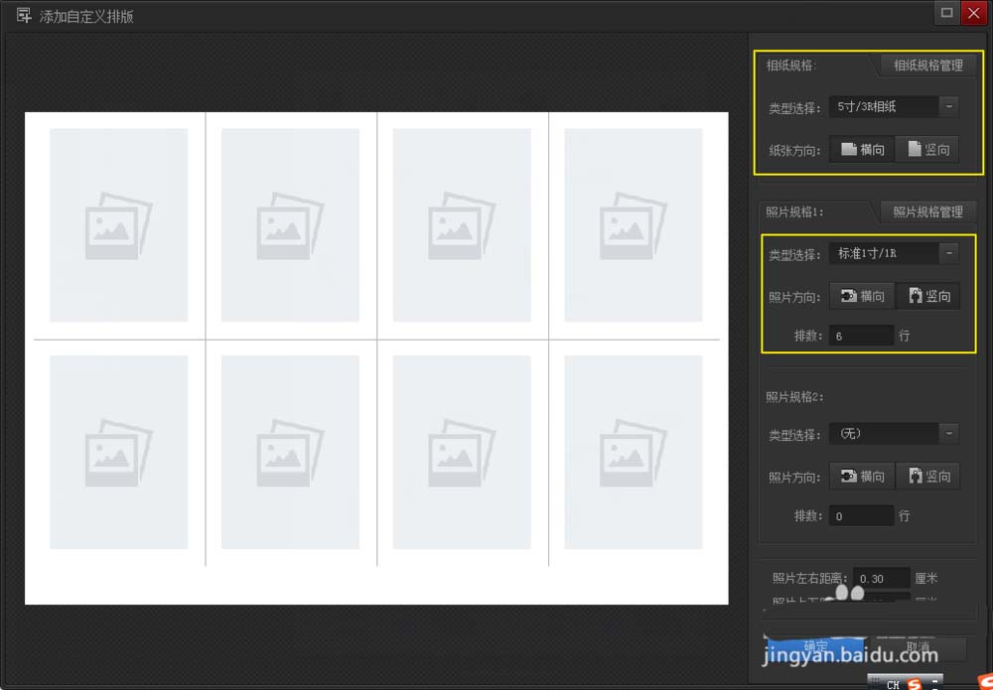Viewport: 993px width, 690px height.
Task: Select the second photo placeholder in bottom row
Action: click(290, 452)
